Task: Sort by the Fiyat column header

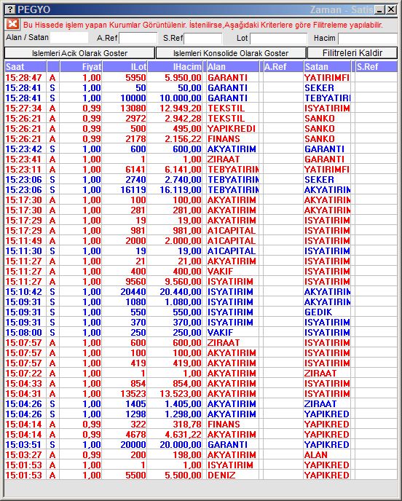Action: (x=81, y=67)
